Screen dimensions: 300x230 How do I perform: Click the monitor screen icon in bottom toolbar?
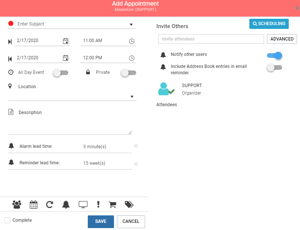[83, 204]
